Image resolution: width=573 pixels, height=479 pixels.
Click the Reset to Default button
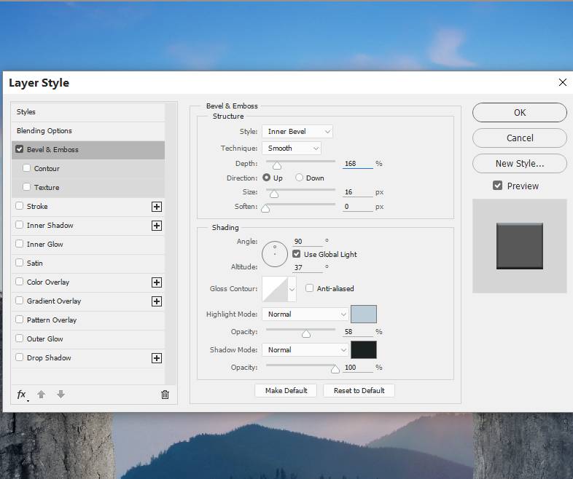click(x=359, y=390)
